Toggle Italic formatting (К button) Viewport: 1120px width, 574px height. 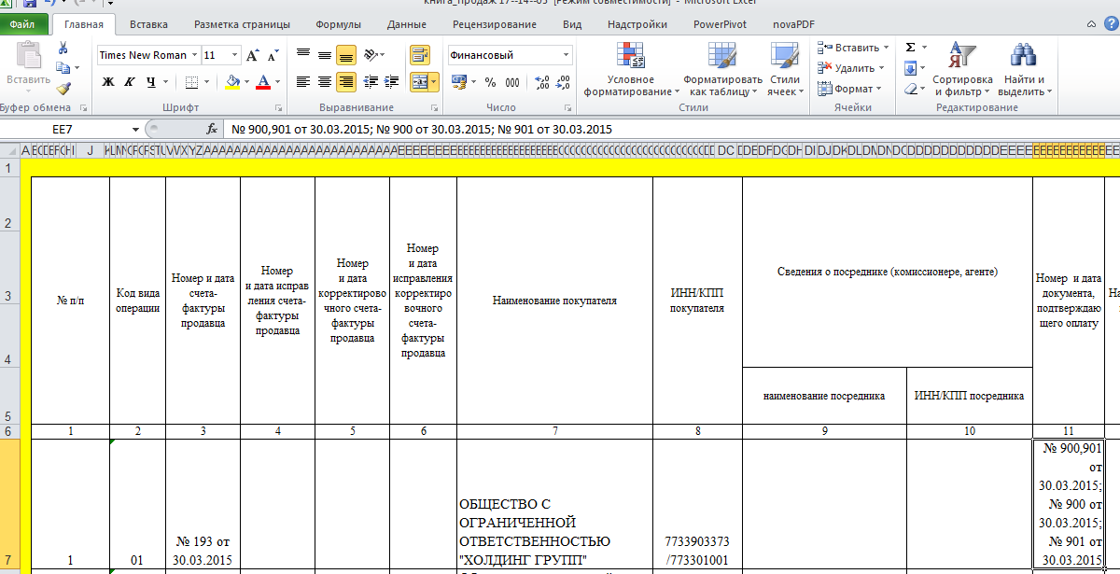pos(128,82)
